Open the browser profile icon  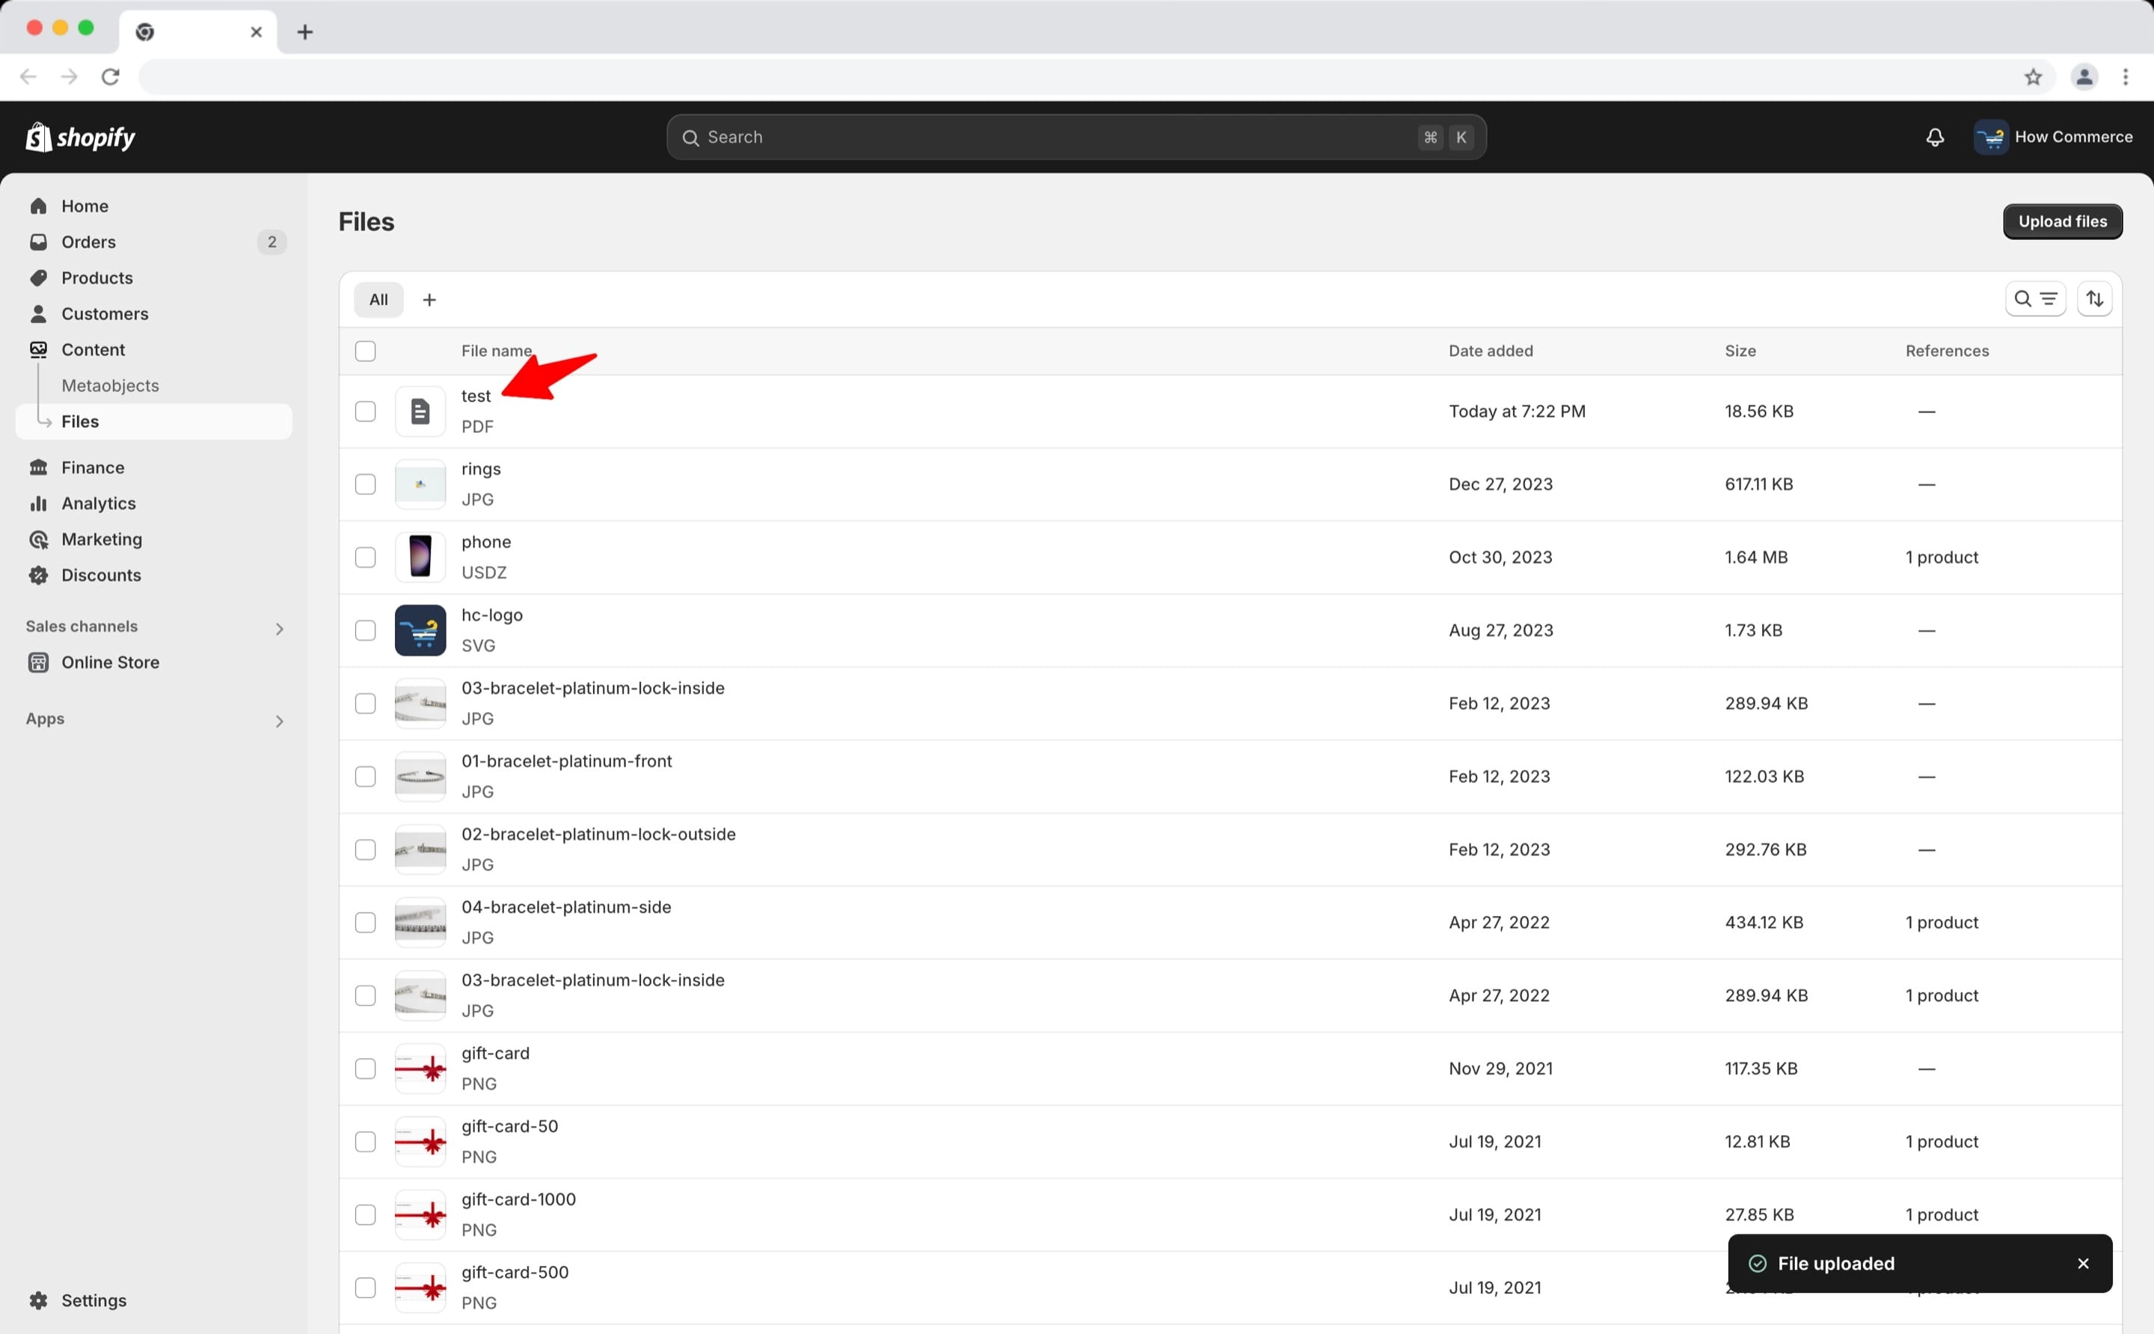(2084, 77)
